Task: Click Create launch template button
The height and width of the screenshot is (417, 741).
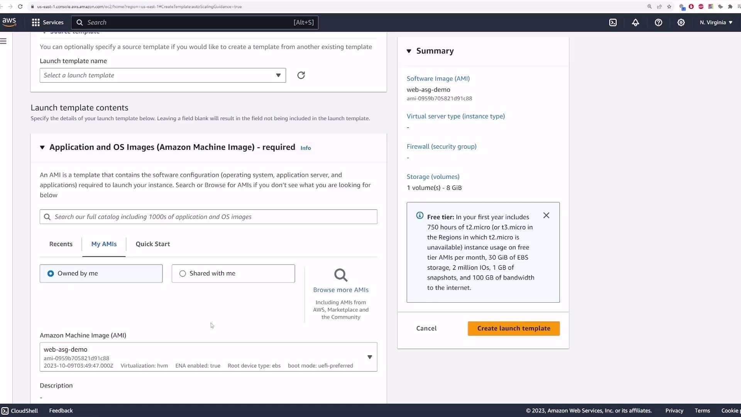Action: click(513, 328)
